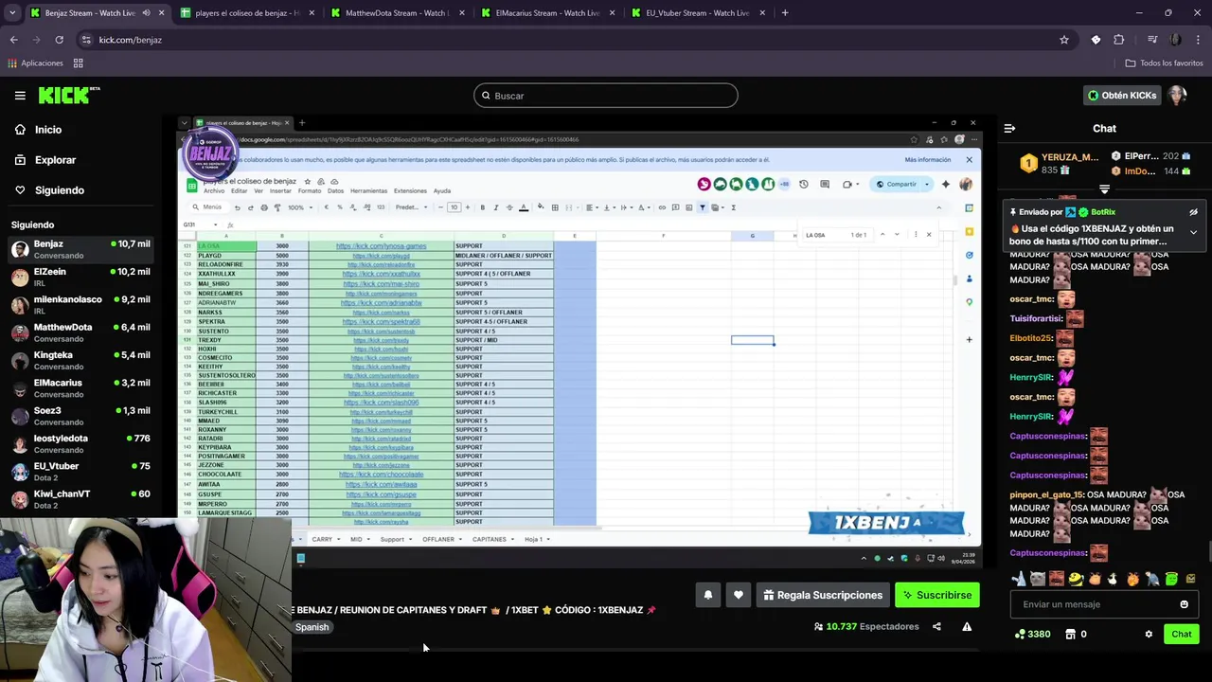Open Kiwi_chanVT channel in sidebar

[80, 499]
